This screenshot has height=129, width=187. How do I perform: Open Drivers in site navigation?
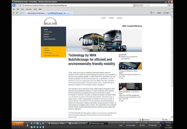coord(46,37)
